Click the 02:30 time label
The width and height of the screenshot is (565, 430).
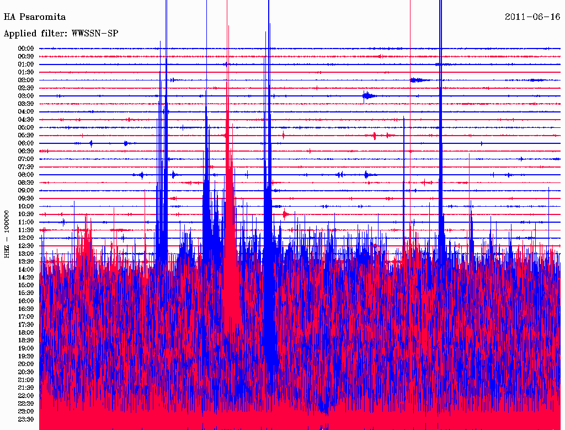[26, 88]
